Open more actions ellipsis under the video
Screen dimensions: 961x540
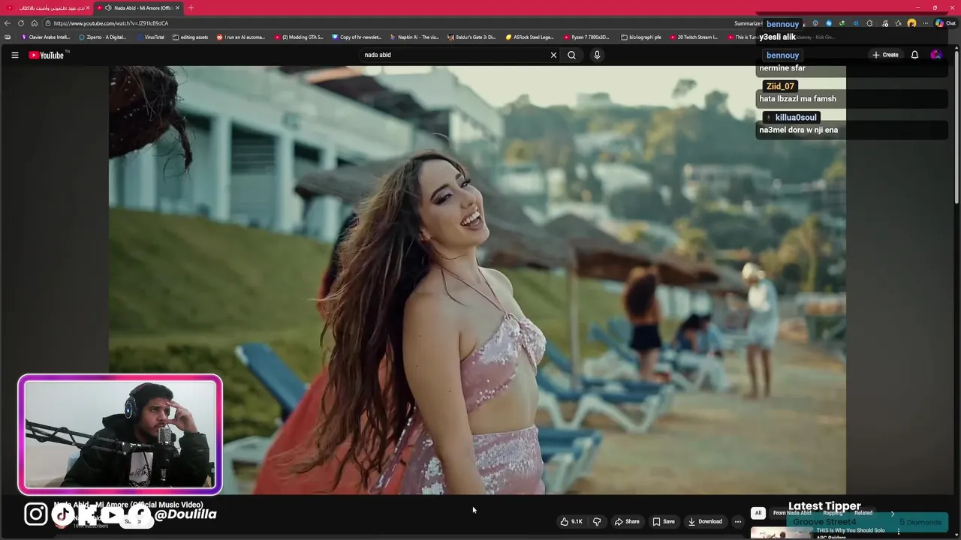pos(738,521)
